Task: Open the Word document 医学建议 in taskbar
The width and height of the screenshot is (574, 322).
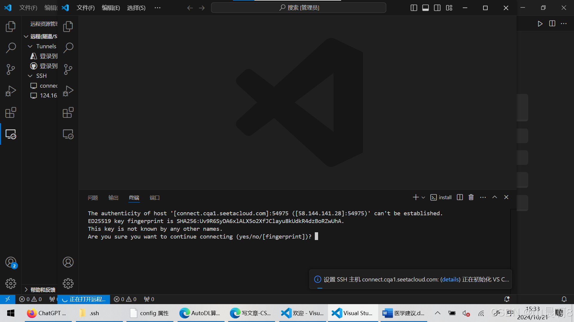Action: [404, 313]
